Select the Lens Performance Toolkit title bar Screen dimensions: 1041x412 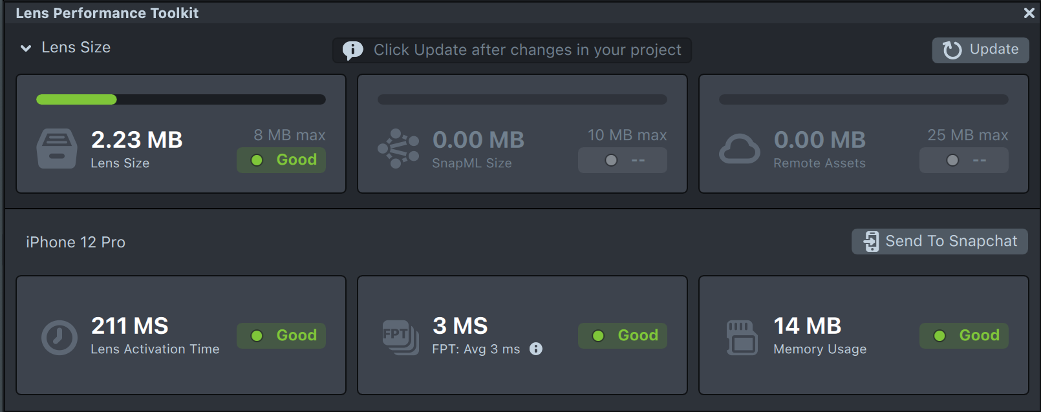pyautogui.click(x=108, y=12)
